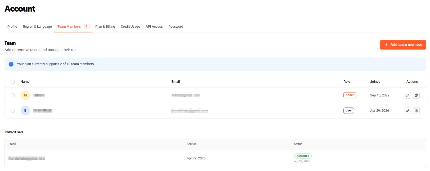430x171 pixels.
Task: Click the Accepted status badge
Action: (303, 156)
